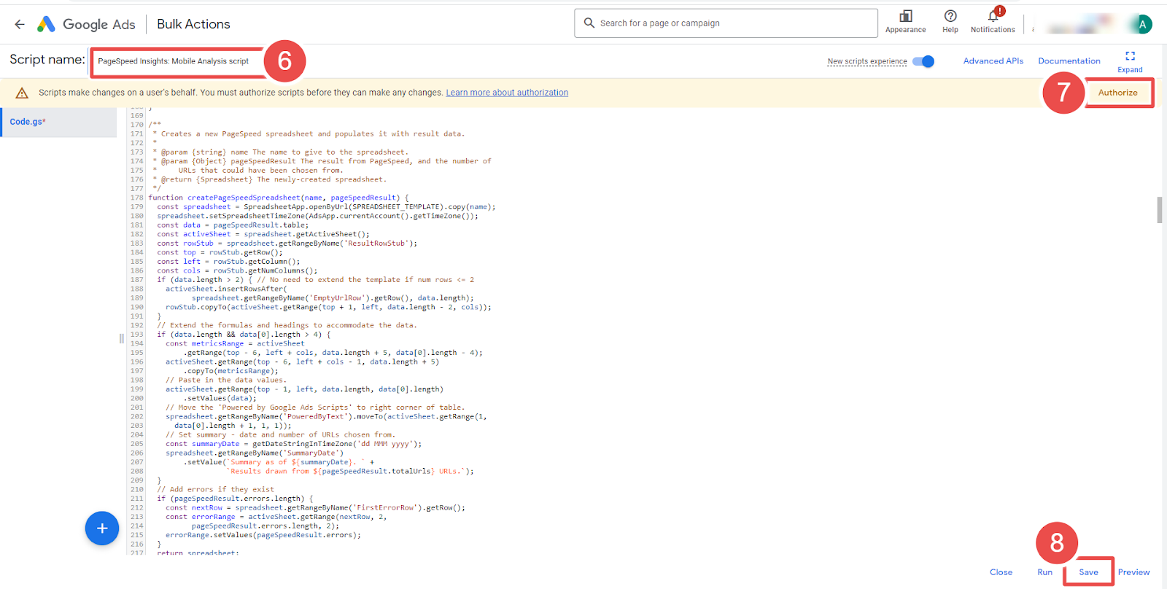The image size is (1167, 589).
Task: Click the Save button
Action: click(1088, 572)
